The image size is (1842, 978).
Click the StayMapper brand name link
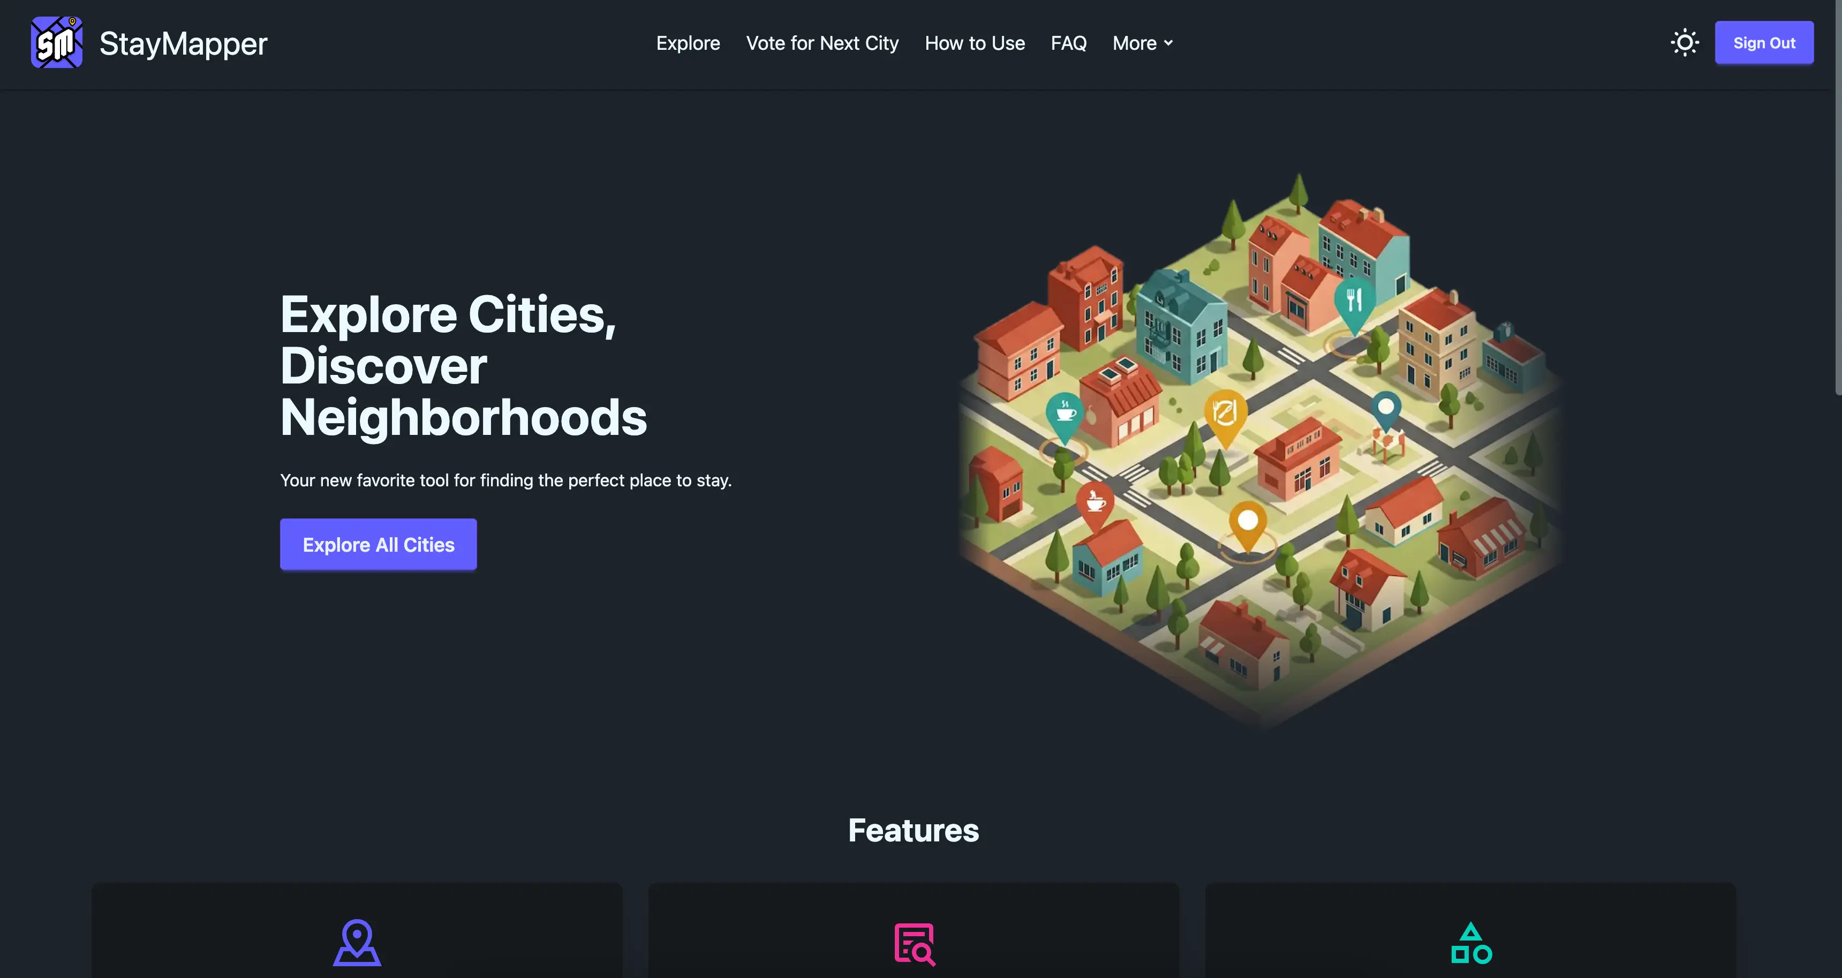click(183, 43)
